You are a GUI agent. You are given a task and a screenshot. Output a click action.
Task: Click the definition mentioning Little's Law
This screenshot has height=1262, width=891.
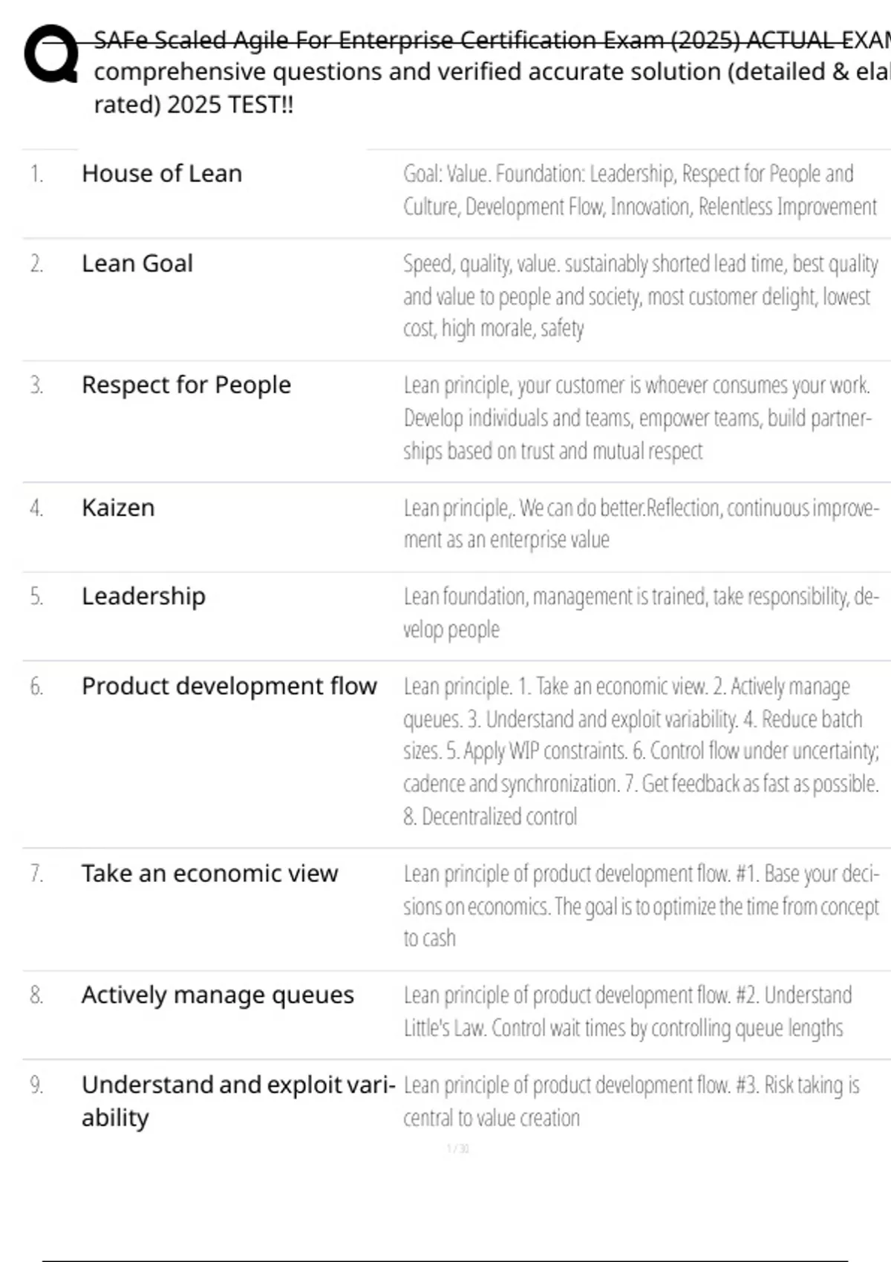click(627, 1011)
